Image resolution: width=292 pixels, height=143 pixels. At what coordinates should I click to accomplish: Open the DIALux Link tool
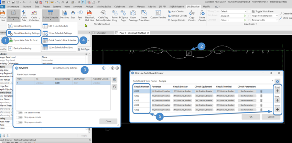pos(3,16)
